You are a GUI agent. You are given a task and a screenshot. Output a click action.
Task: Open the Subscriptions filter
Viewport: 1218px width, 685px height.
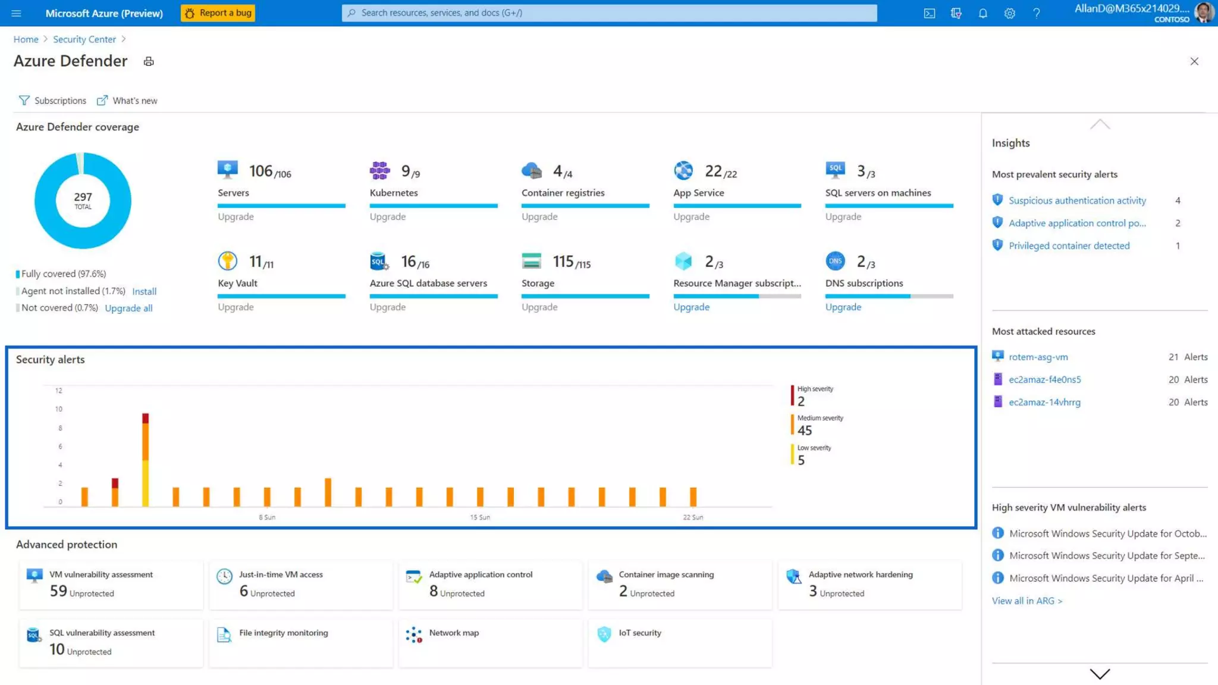coord(52,100)
